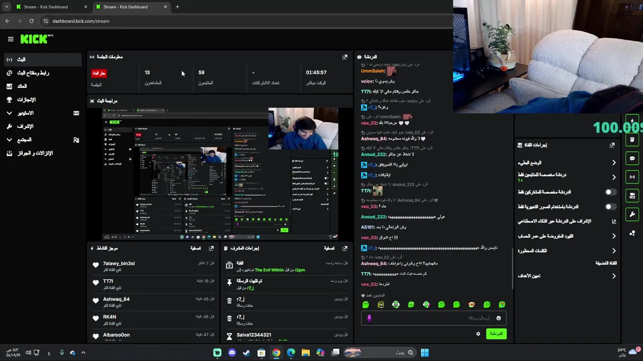Click the three-dots cluster icon in right rail
The image size is (643, 361).
coord(632,233)
